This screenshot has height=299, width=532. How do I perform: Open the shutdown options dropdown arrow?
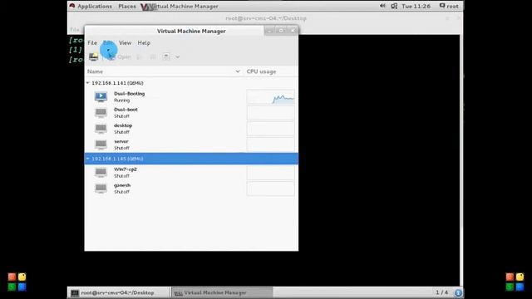click(x=177, y=57)
